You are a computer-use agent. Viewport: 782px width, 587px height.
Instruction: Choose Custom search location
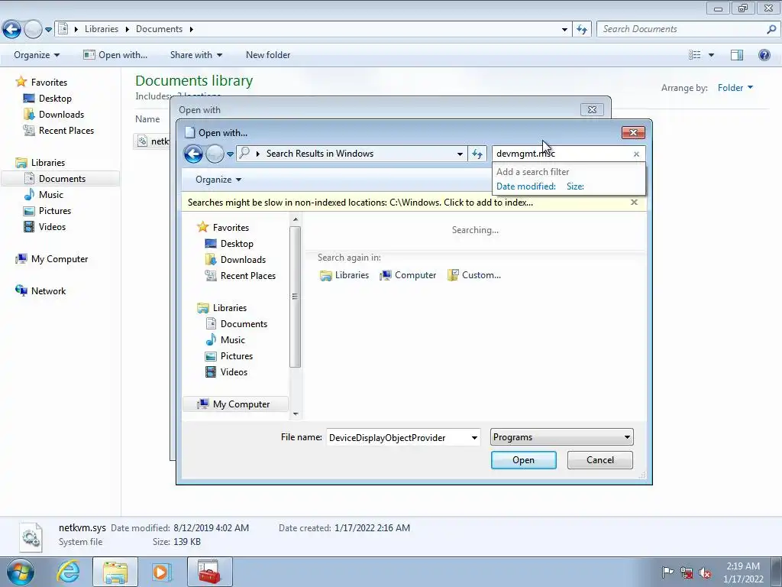[x=473, y=275]
